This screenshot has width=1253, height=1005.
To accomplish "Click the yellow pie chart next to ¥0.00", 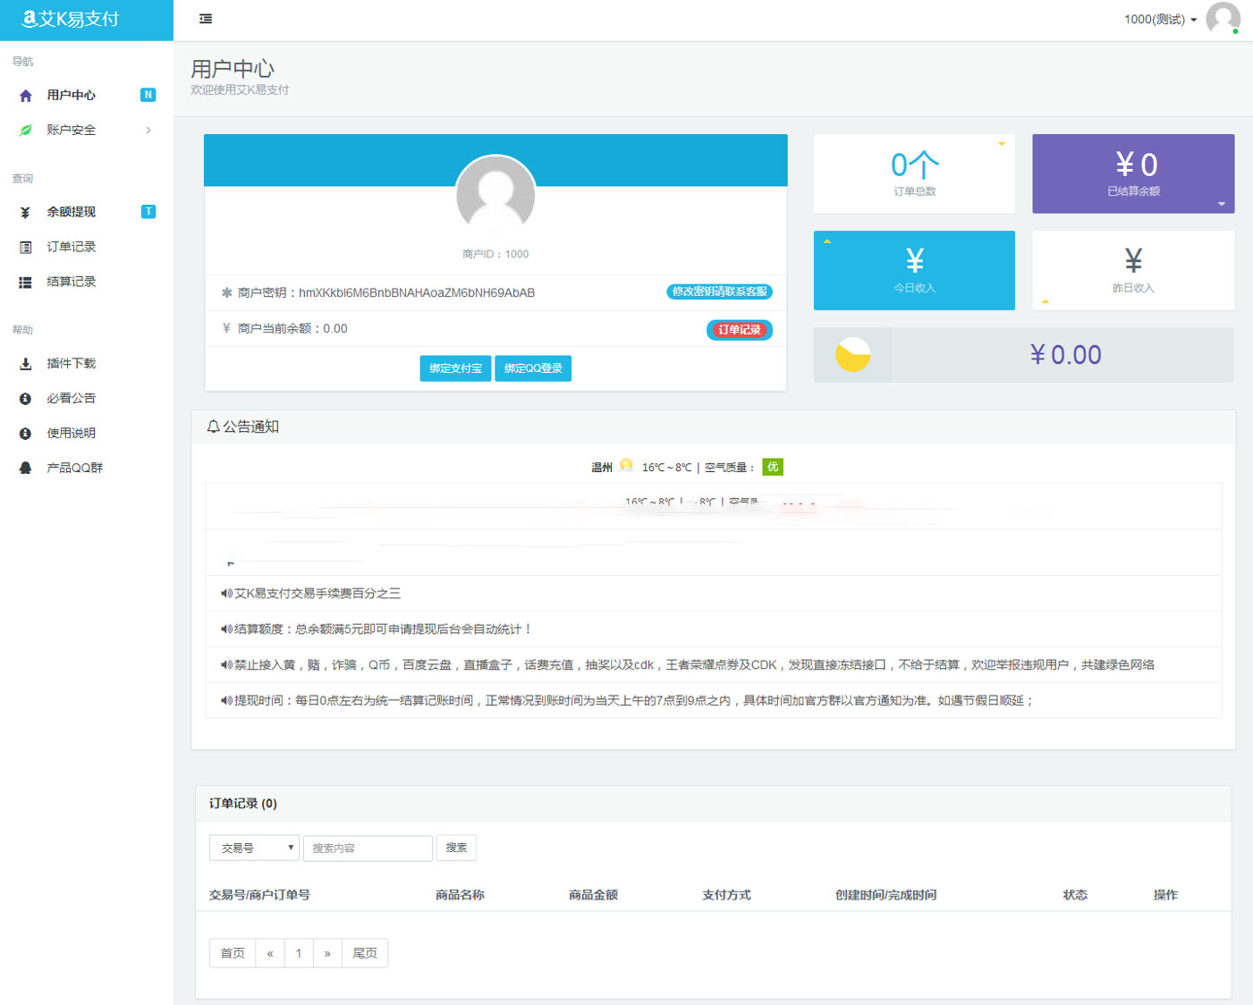I will (852, 355).
